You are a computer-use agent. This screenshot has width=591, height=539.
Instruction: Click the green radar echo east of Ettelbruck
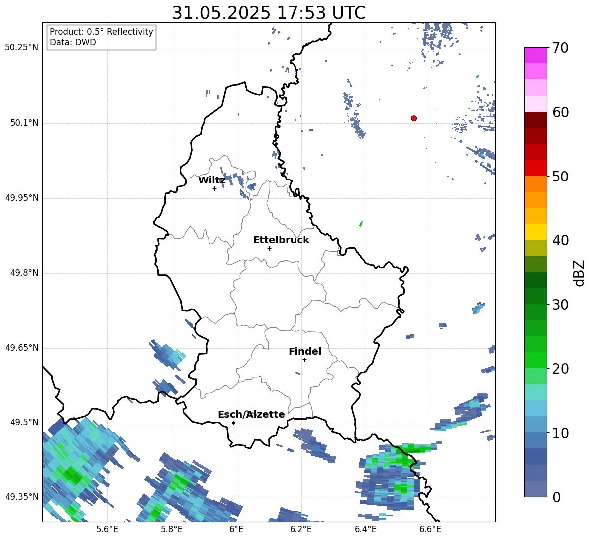[361, 223]
